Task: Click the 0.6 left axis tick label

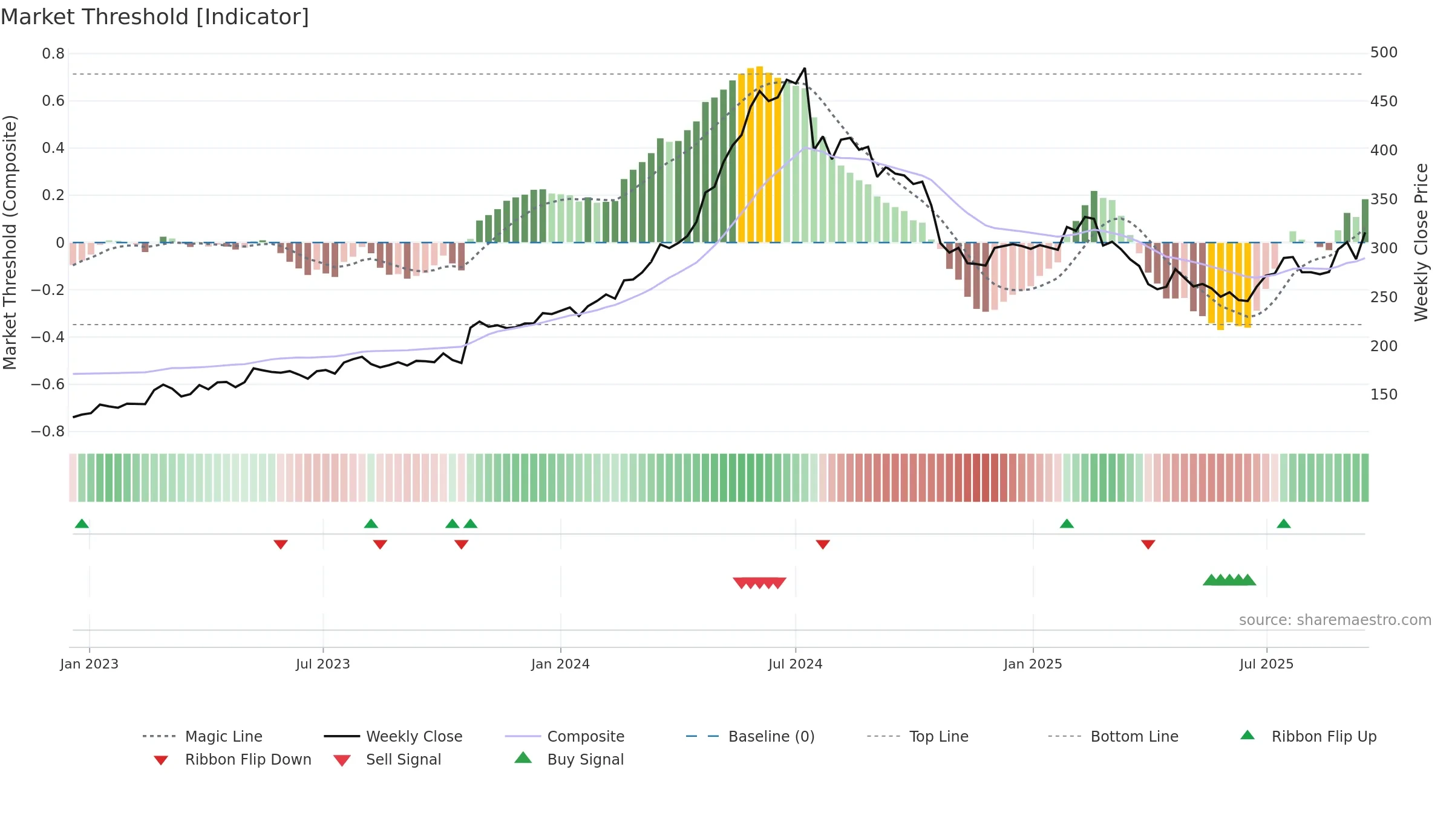Action: click(x=53, y=101)
